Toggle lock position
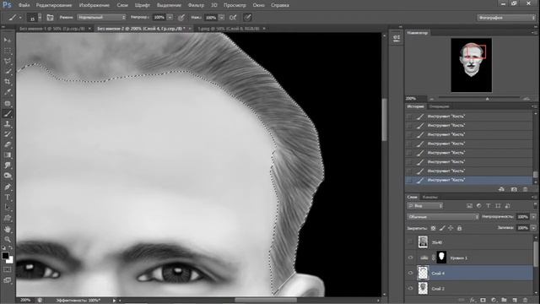The image size is (540, 304). [451, 228]
